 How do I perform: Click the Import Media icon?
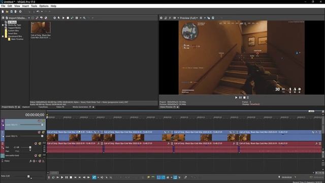(7, 18)
